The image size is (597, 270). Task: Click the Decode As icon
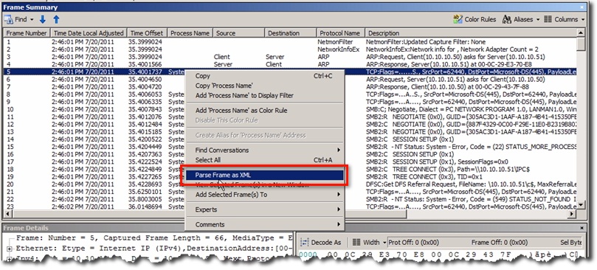[x=304, y=242]
